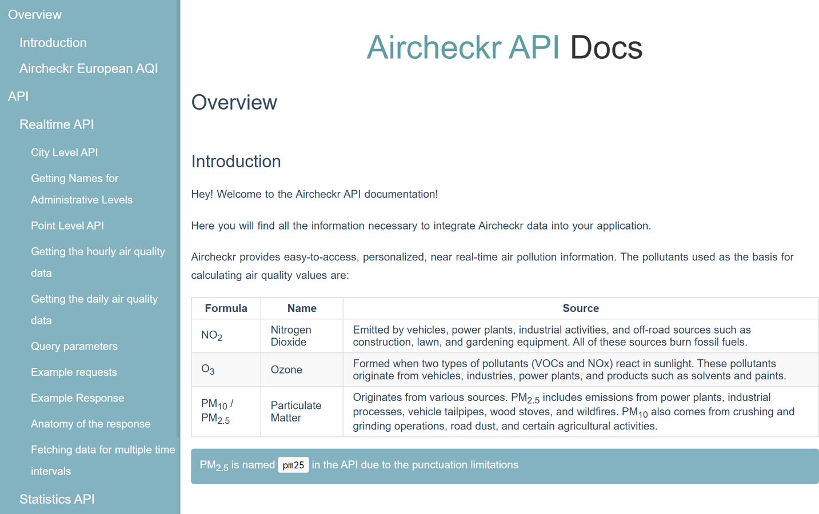The image size is (819, 514).
Task: Navigate to the City Level API page
Action: tap(64, 152)
